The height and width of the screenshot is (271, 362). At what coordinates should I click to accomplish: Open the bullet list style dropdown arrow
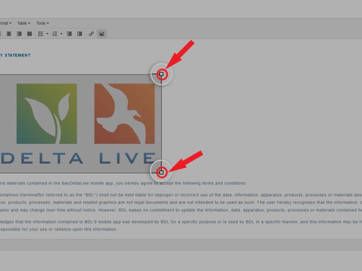(x=48, y=34)
